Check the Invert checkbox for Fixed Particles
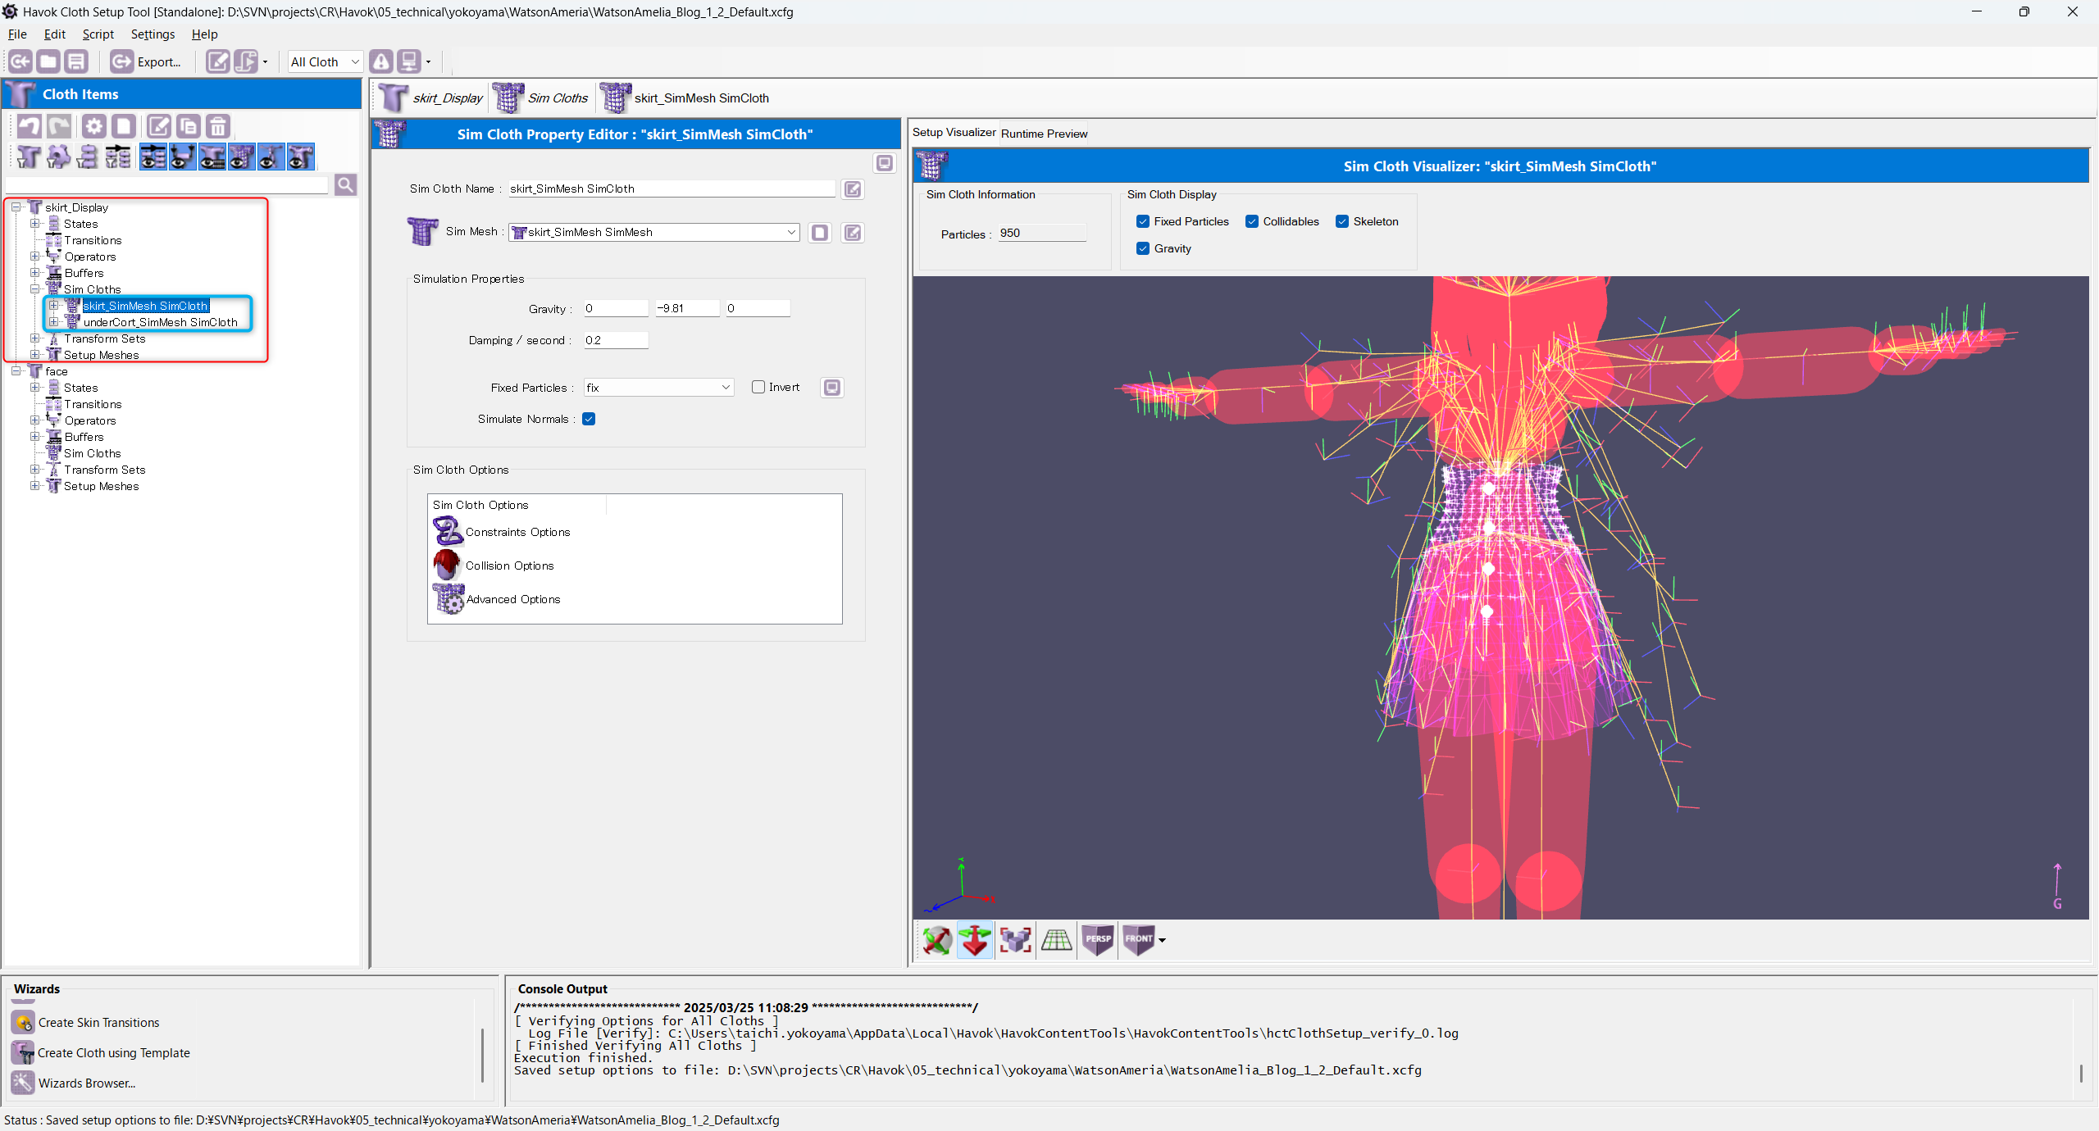Viewport: 2099px width, 1131px height. point(758,387)
